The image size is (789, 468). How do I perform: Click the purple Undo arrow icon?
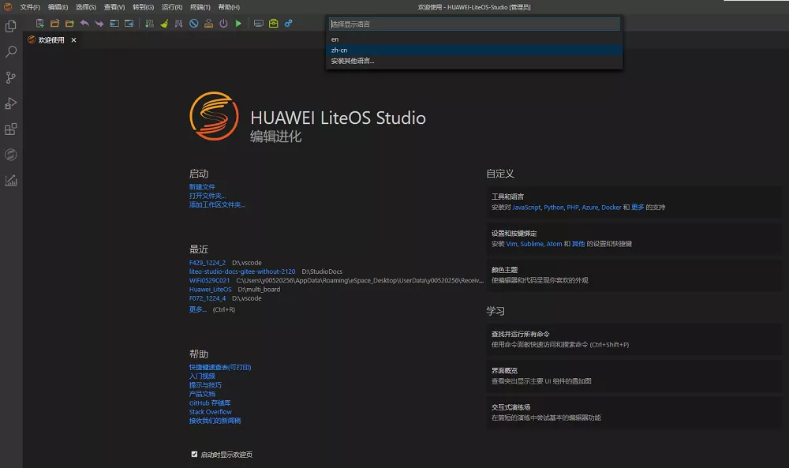(84, 23)
